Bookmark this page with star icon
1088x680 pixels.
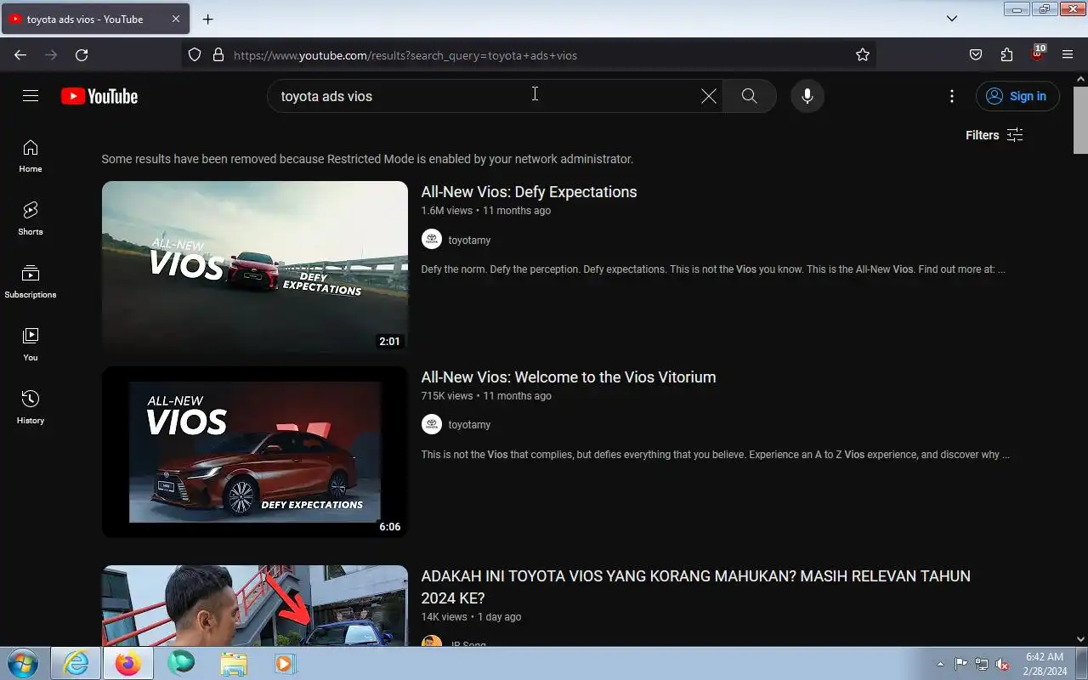(x=863, y=55)
